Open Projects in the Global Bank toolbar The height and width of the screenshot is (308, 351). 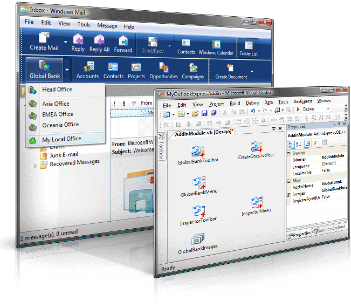click(x=136, y=71)
